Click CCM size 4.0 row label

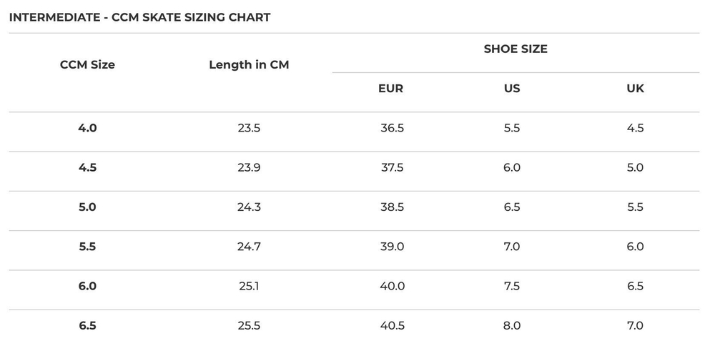pyautogui.click(x=87, y=129)
